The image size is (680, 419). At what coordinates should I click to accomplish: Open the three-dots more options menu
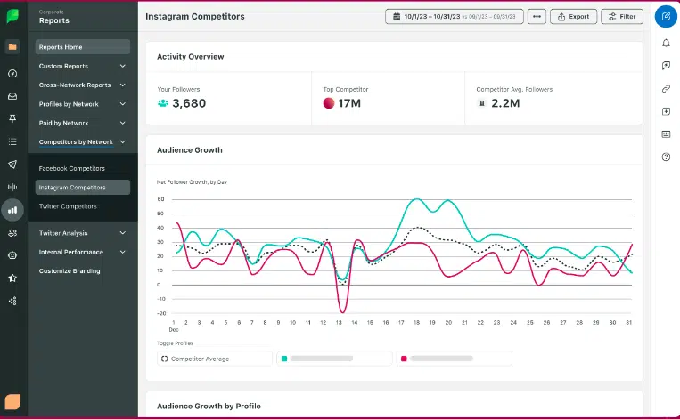pyautogui.click(x=537, y=16)
